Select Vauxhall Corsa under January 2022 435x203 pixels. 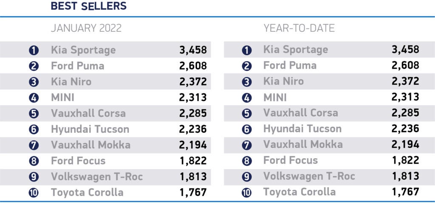click(x=88, y=113)
